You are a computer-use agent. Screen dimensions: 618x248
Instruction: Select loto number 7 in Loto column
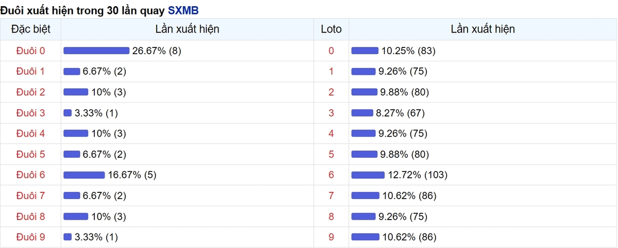coord(331,195)
